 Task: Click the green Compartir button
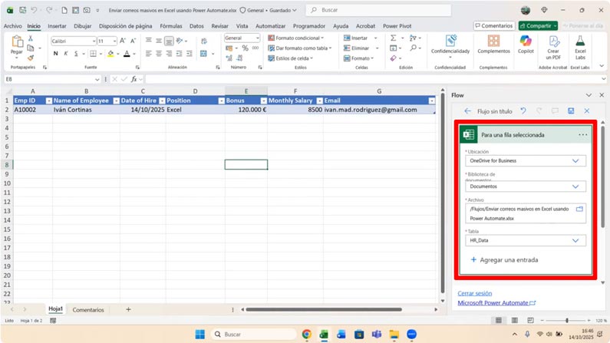pyautogui.click(x=538, y=25)
